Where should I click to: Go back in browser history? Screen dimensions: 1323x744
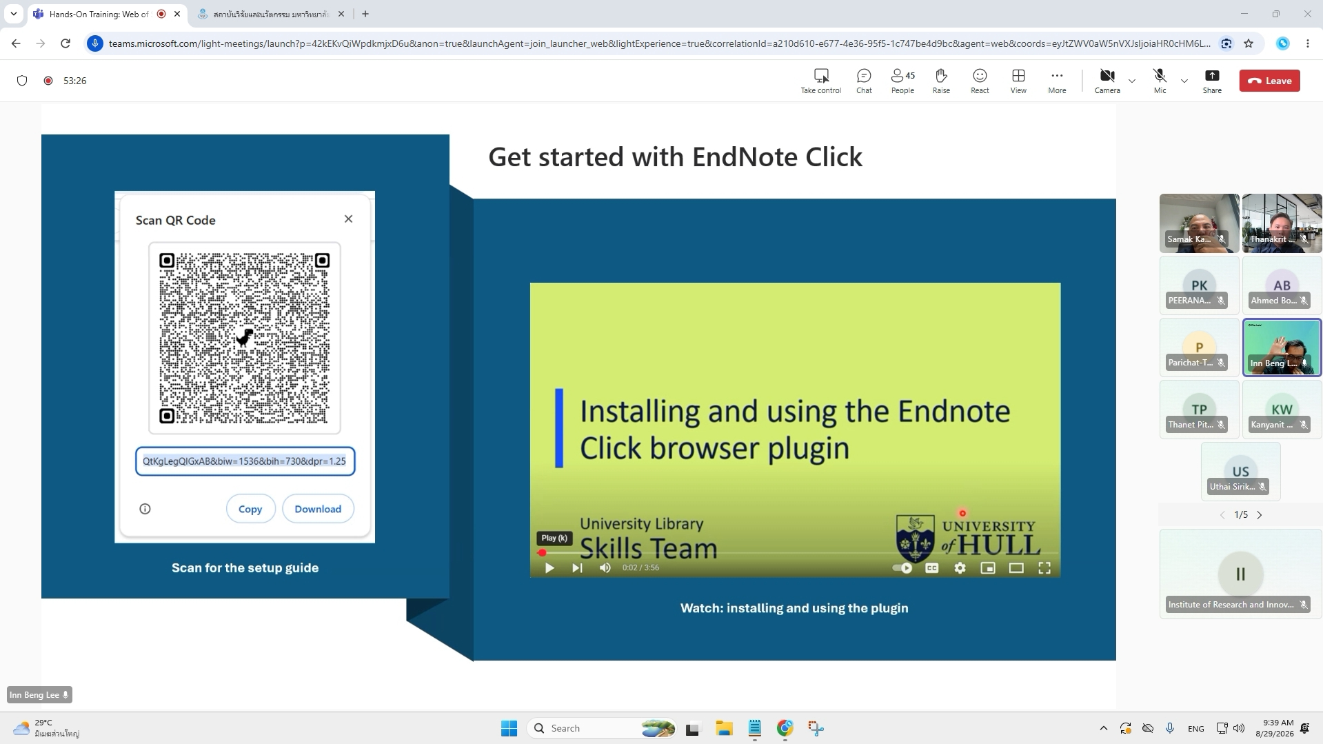16,43
